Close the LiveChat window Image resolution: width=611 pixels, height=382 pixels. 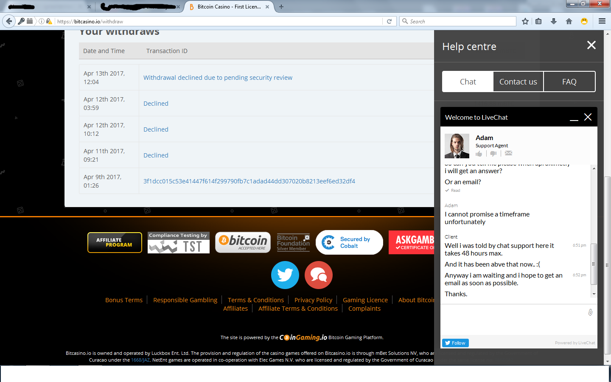pos(588,117)
